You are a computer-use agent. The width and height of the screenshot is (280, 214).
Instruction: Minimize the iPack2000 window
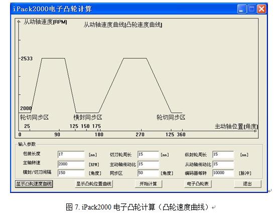(241, 9)
